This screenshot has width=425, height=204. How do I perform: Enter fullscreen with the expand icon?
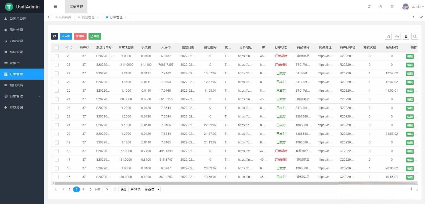pyautogui.click(x=392, y=7)
